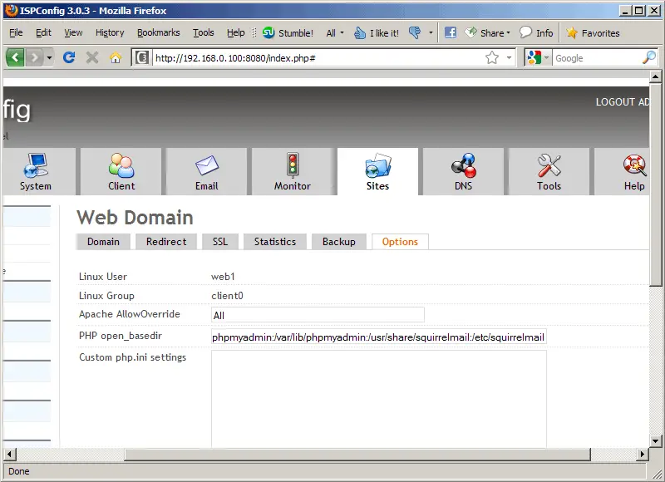665x482 pixels.
Task: Click the StumbleUpon Stumble! button
Action: coord(288,32)
